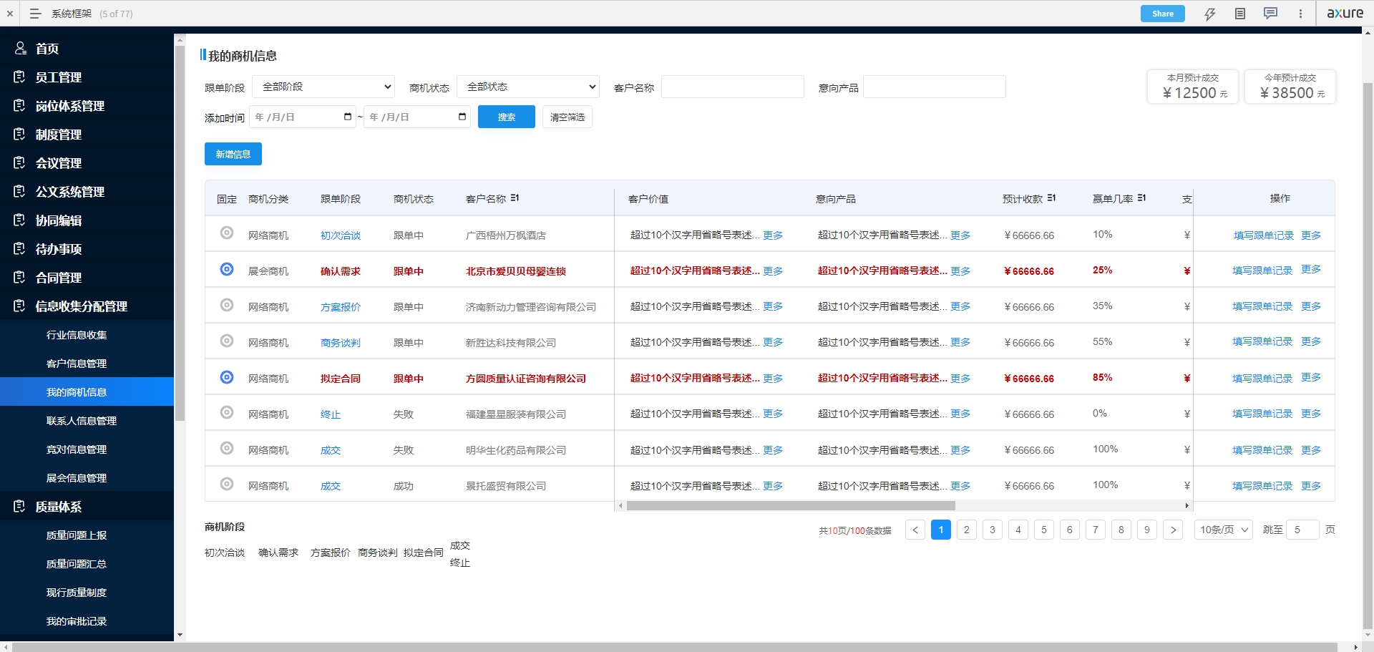
Task: Open the 跟单阶段 全部阶段 dropdown
Action: point(323,87)
